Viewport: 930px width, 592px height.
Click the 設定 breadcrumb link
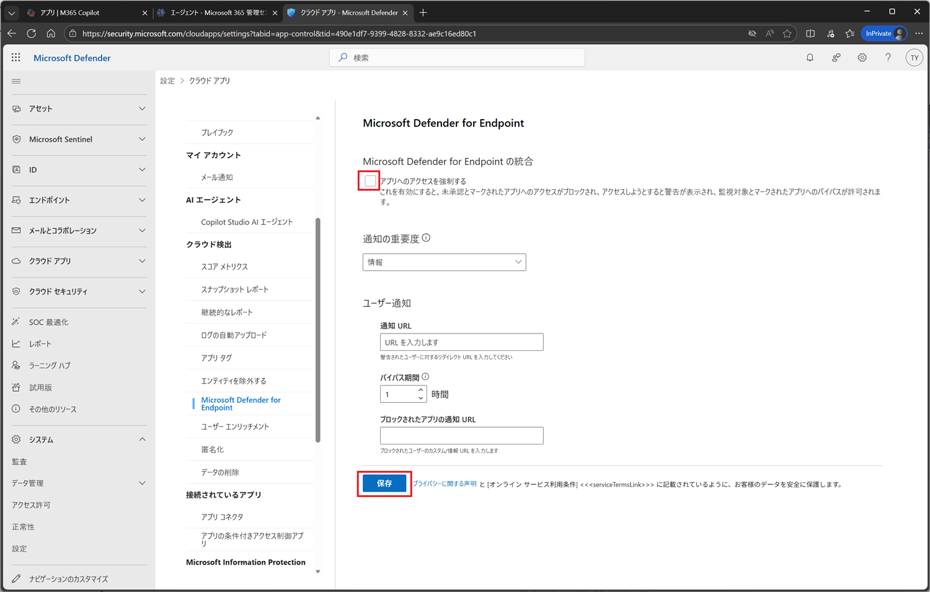click(x=167, y=81)
